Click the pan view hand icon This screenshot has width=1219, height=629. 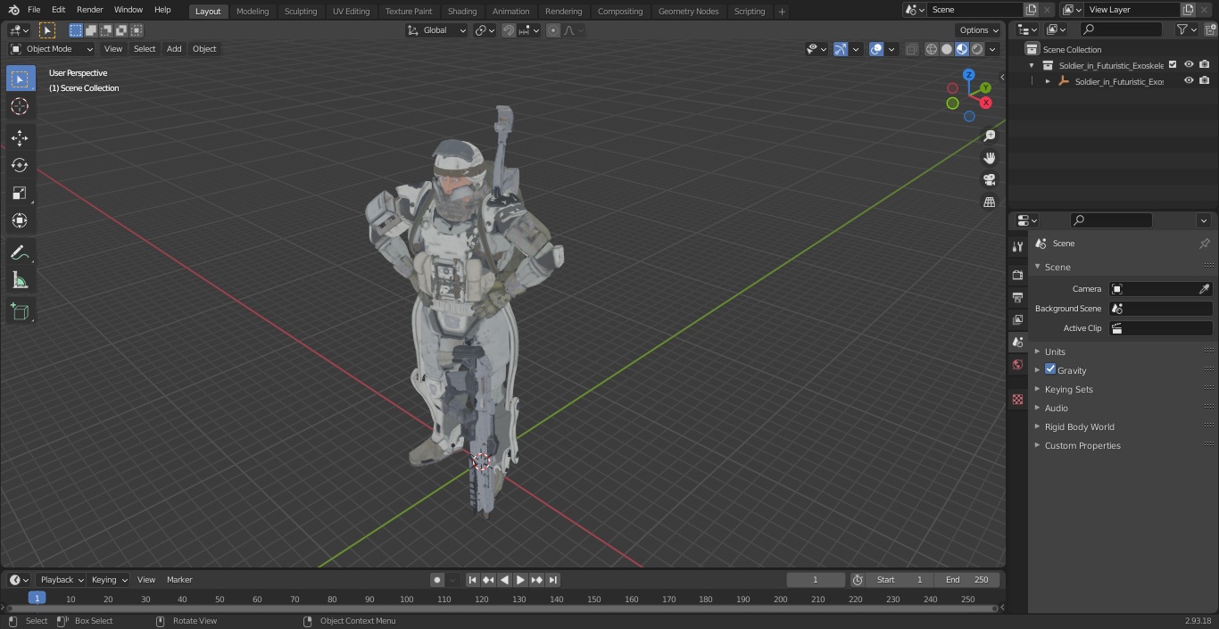click(989, 158)
